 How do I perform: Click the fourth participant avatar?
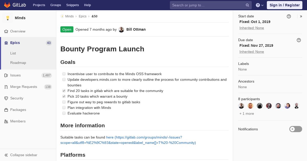click(269, 106)
